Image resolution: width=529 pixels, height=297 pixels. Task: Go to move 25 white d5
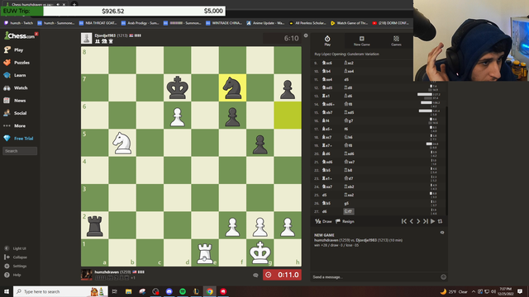(x=325, y=195)
